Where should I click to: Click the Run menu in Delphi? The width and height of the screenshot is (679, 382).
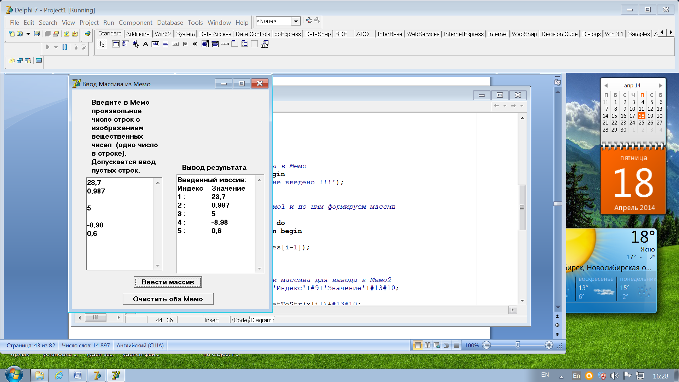pos(108,22)
